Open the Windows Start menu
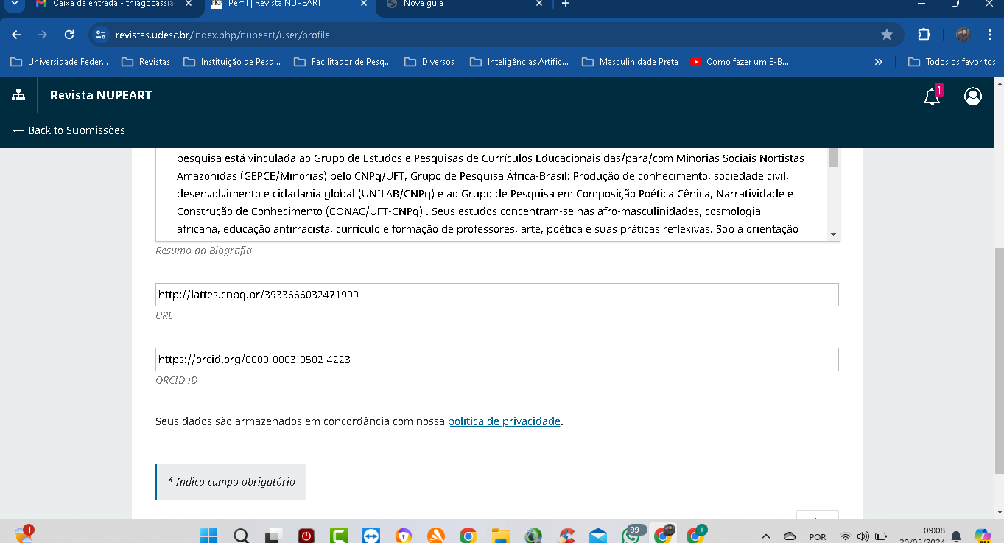Viewport: 1004px width, 543px height. 209,536
